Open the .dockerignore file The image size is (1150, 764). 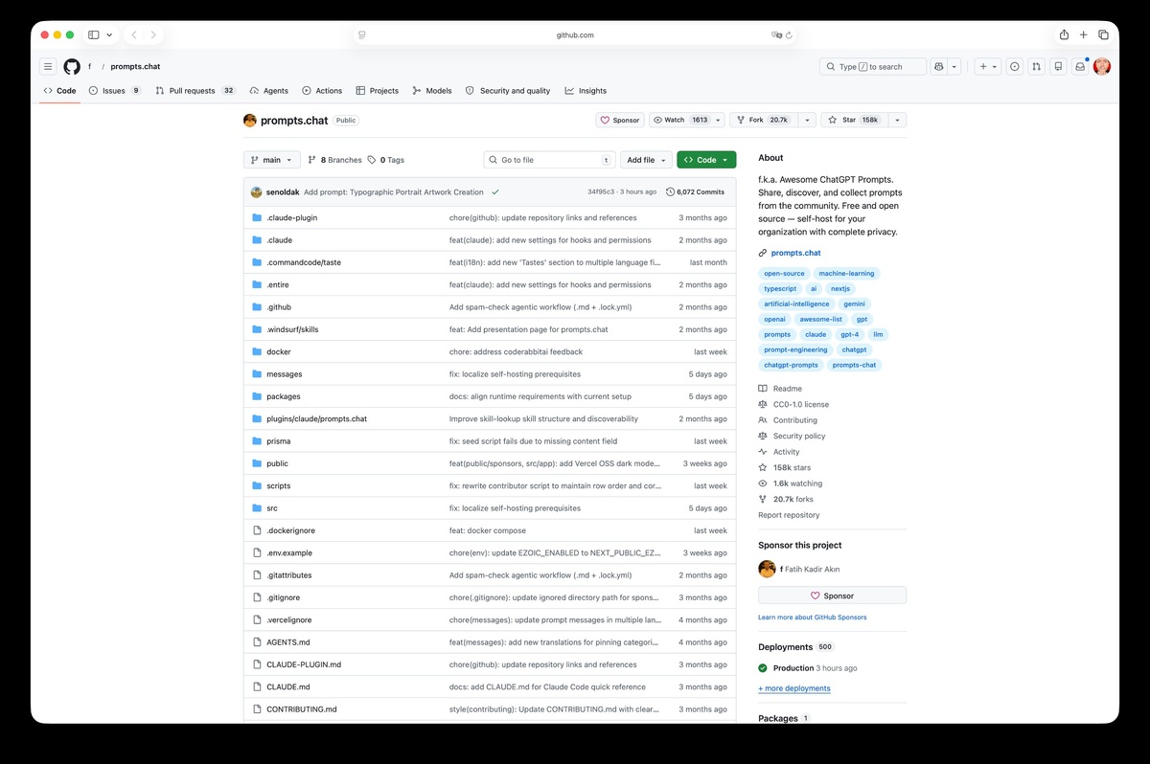pos(290,530)
